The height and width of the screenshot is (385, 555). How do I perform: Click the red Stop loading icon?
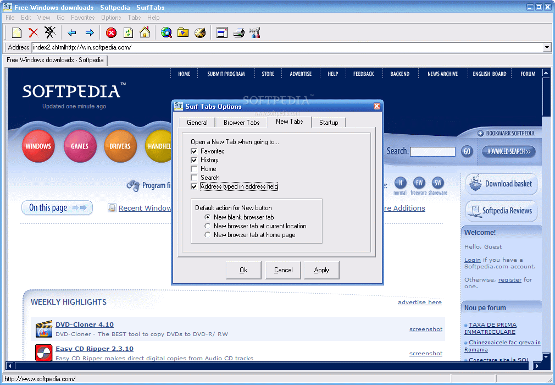tap(111, 33)
